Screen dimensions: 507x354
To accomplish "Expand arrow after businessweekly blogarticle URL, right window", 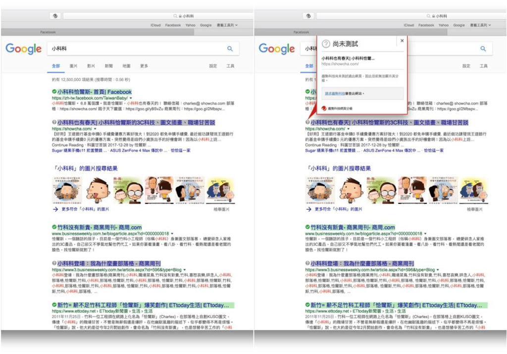I will (425, 233).
